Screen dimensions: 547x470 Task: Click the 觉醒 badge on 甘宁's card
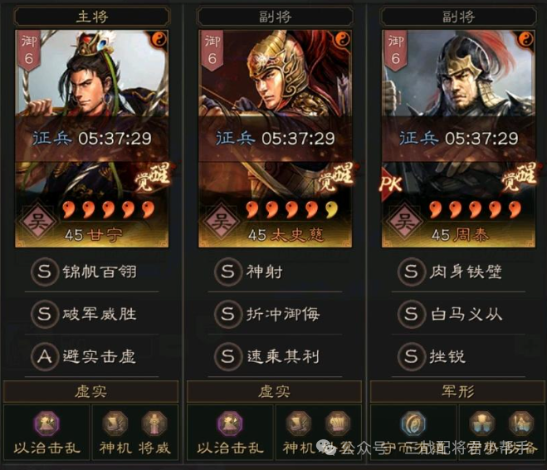click(x=153, y=177)
